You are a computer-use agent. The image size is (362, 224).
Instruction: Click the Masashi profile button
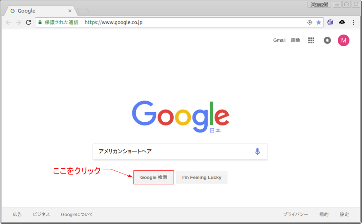tap(319, 4)
